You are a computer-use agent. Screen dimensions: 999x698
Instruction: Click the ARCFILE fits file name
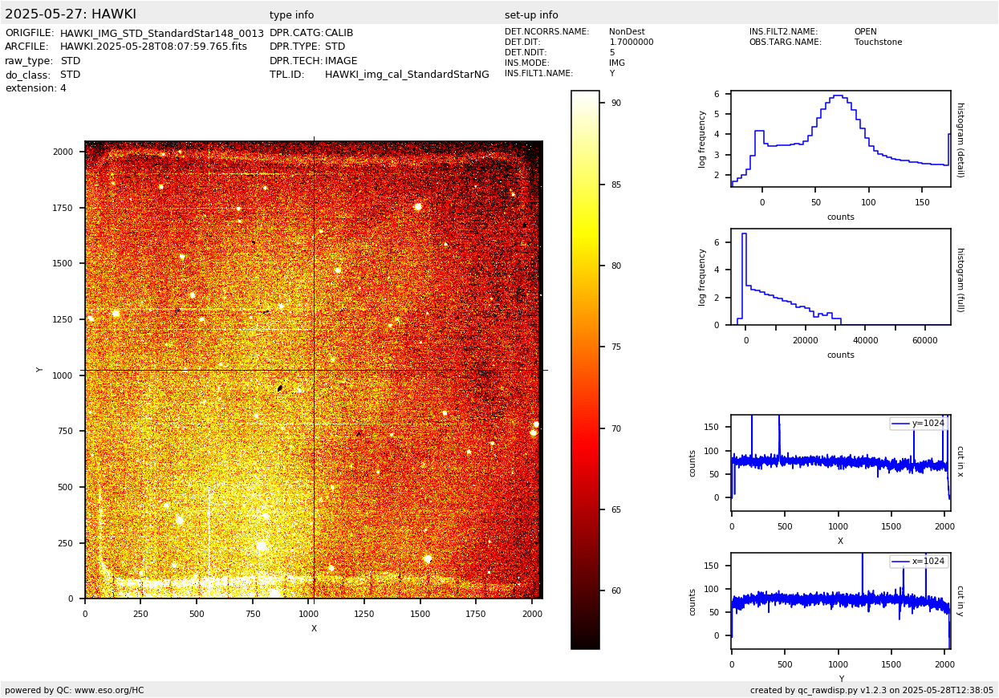click(x=153, y=47)
